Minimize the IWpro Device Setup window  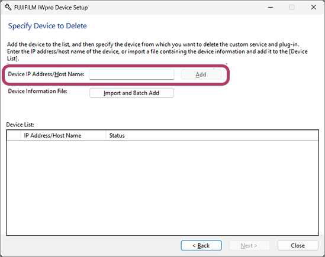(x=271, y=7)
